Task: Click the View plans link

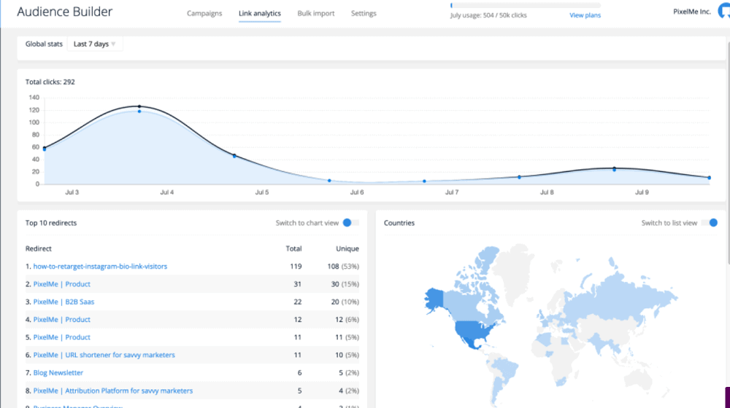Action: [x=585, y=15]
